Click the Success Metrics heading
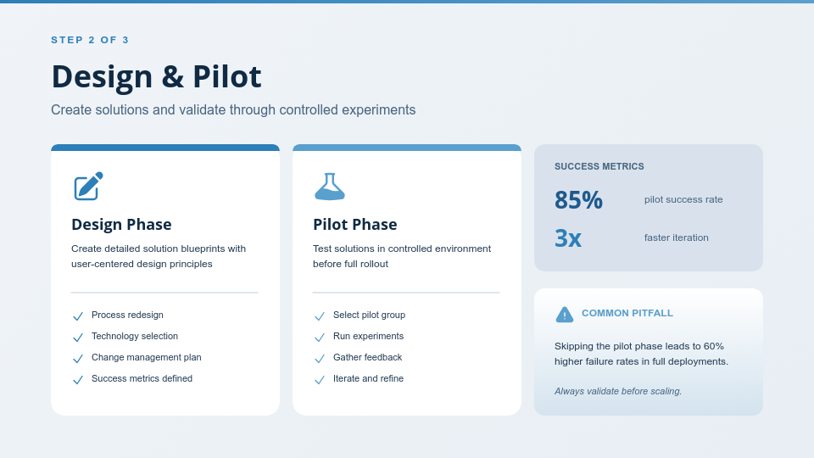Viewport: 814px width, 458px height. tap(599, 166)
